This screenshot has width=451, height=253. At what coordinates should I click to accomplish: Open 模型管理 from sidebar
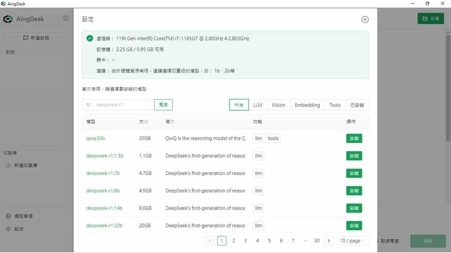(23, 216)
